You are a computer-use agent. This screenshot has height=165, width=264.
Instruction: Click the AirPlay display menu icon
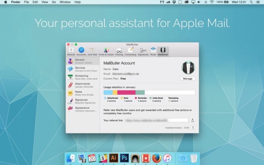[193, 2]
